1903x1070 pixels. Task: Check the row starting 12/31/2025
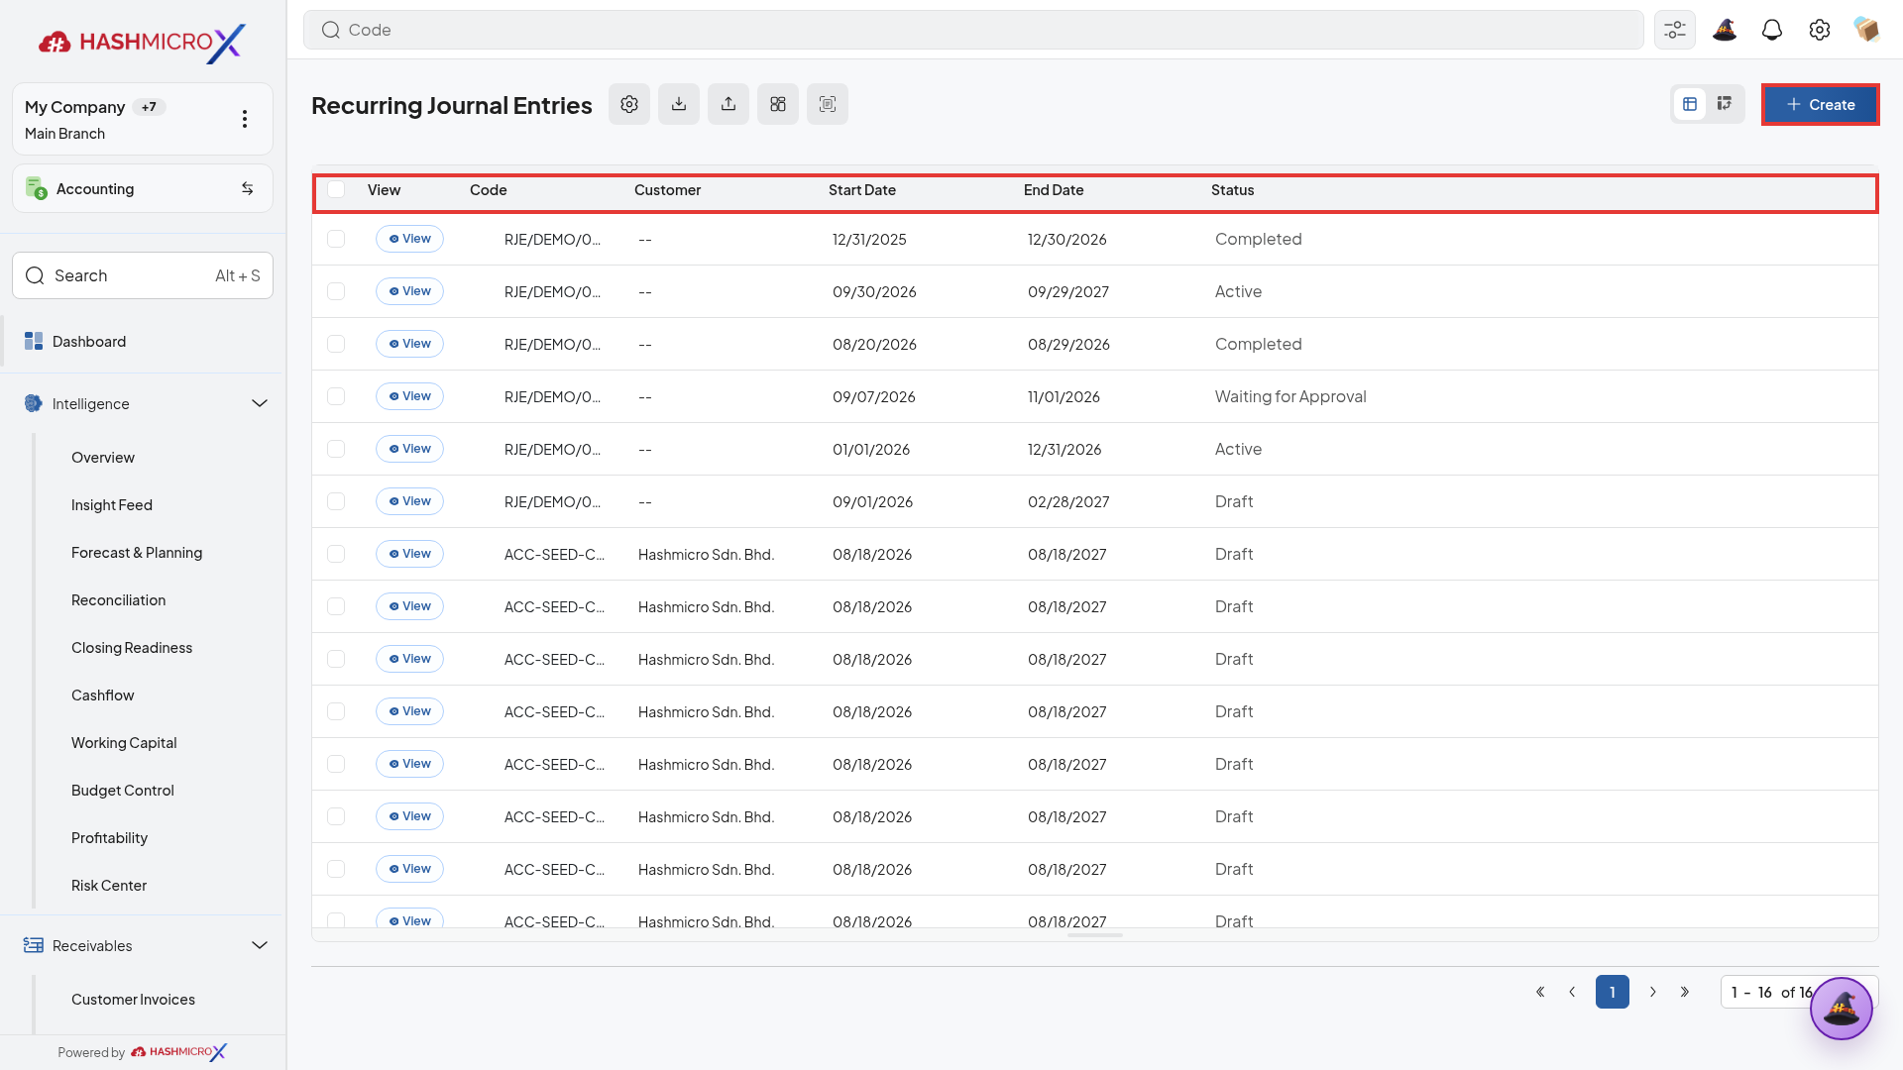click(336, 239)
